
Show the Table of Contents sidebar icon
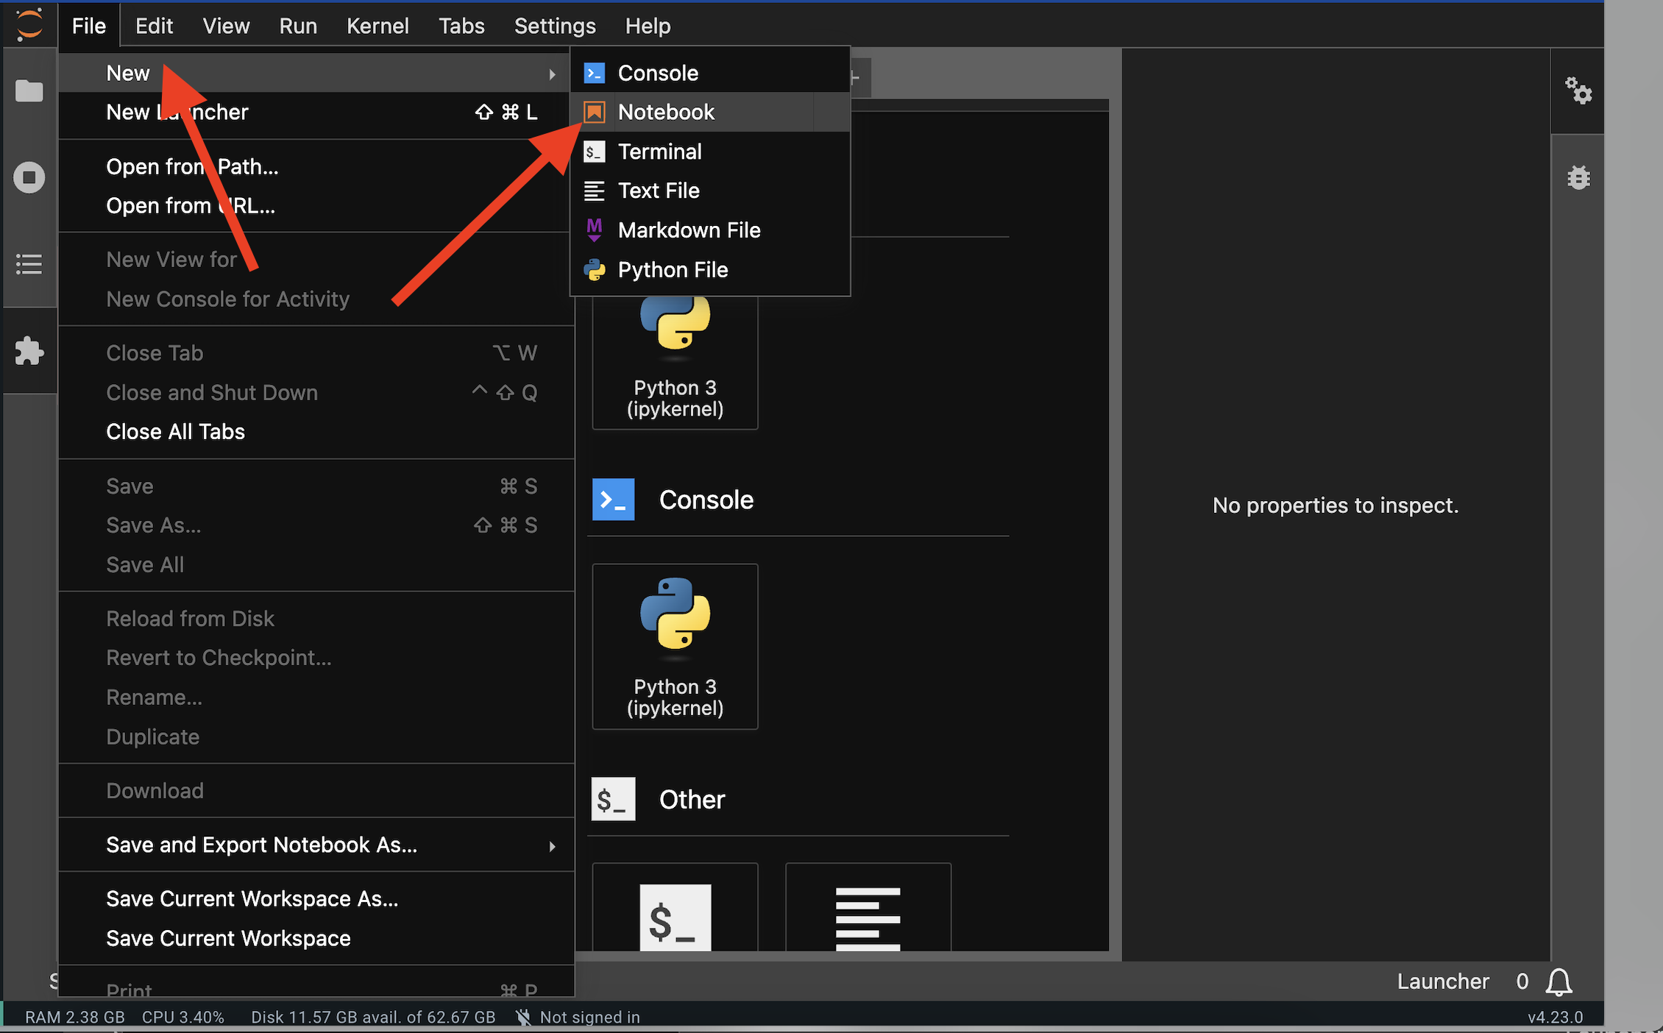click(x=29, y=264)
